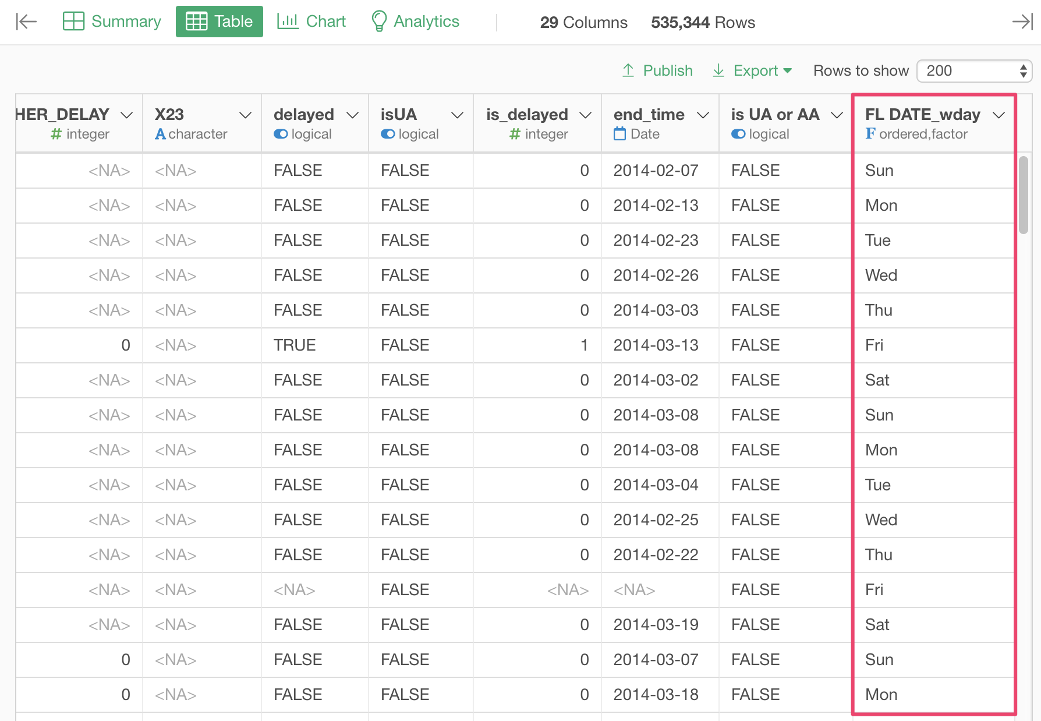Open is UA or AA column menu chevron
This screenshot has height=721, width=1041.
click(837, 115)
